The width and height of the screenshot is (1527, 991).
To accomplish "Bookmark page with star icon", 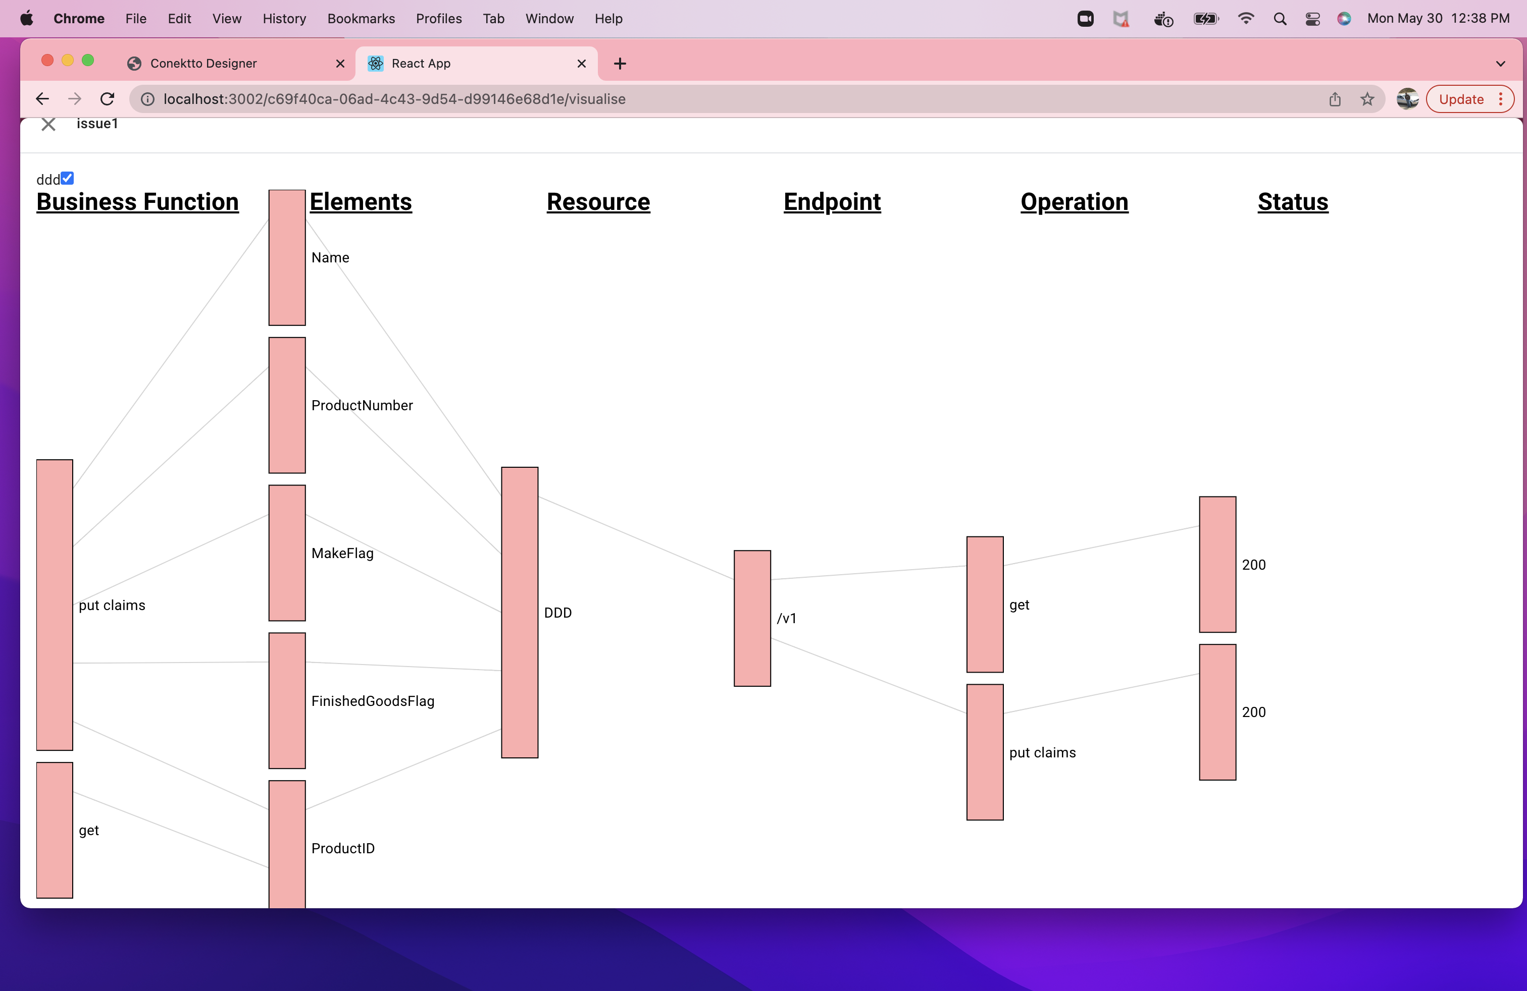I will [1367, 99].
